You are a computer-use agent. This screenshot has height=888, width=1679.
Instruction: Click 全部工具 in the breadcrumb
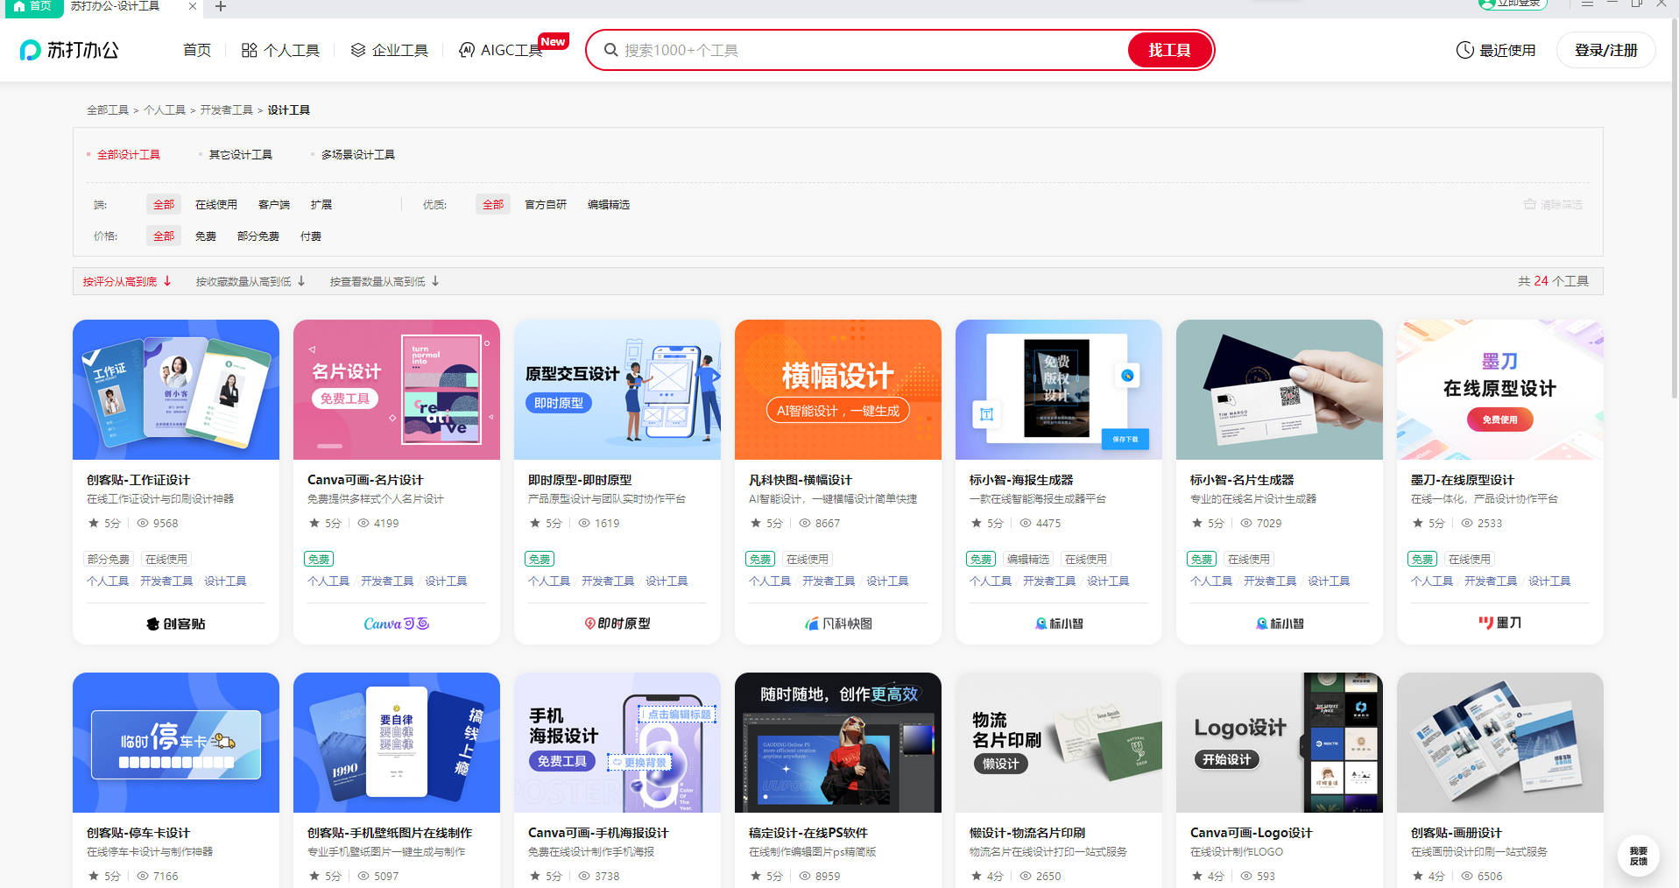[x=107, y=109]
